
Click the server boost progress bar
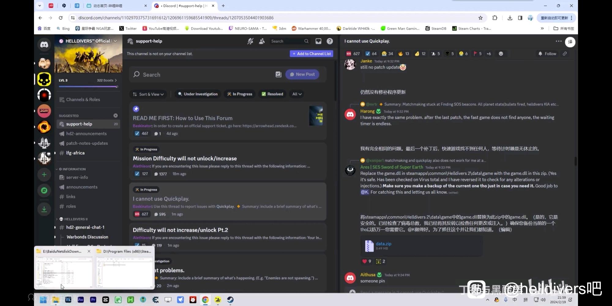(x=88, y=87)
